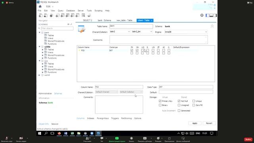Check UQ checkbox in the FIO row
The image size is (254, 143).
click(142, 50)
